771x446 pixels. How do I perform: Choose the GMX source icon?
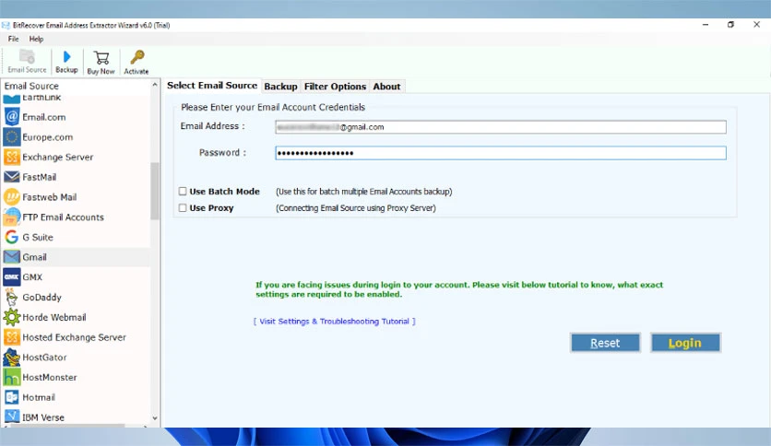click(x=12, y=277)
